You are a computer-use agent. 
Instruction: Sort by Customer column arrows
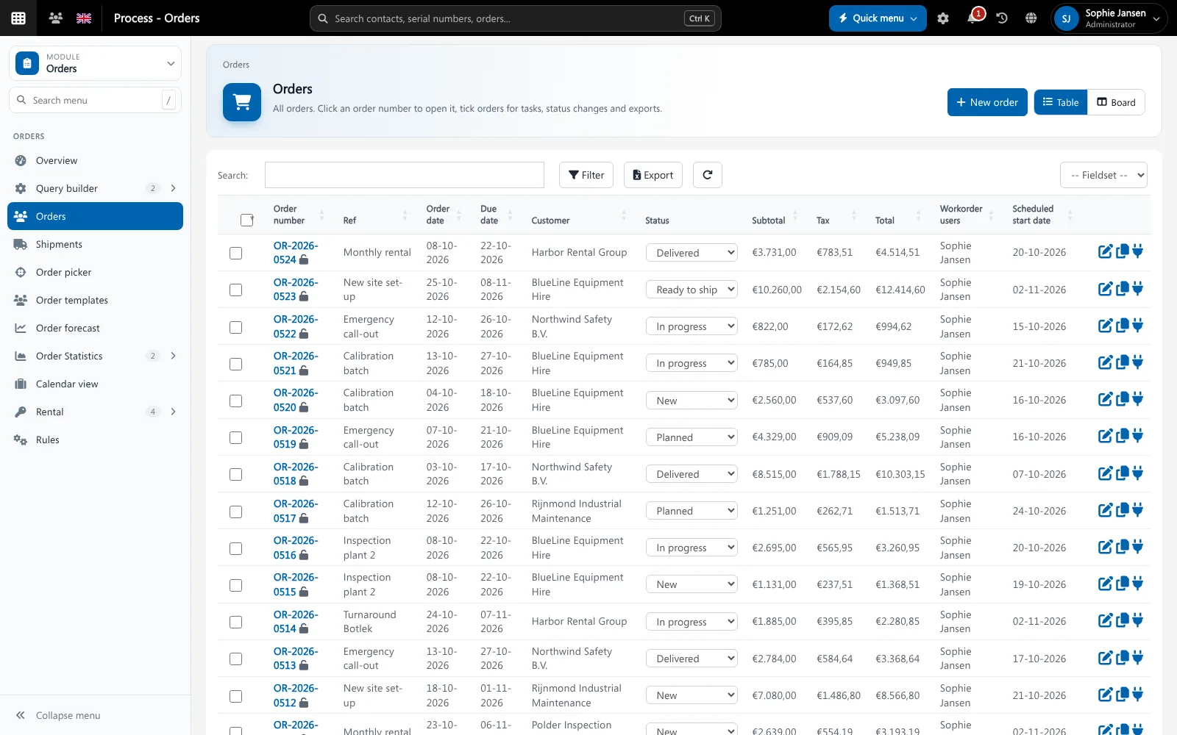pos(624,215)
